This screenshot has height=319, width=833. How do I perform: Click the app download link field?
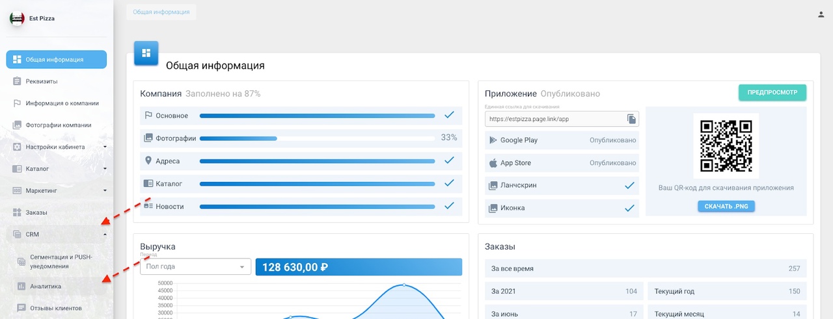[554, 119]
